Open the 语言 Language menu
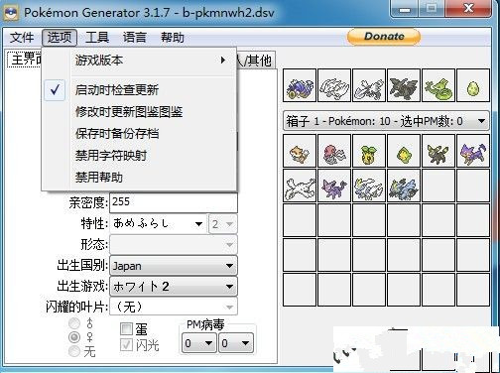Image resolution: width=500 pixels, height=373 pixels. [135, 37]
